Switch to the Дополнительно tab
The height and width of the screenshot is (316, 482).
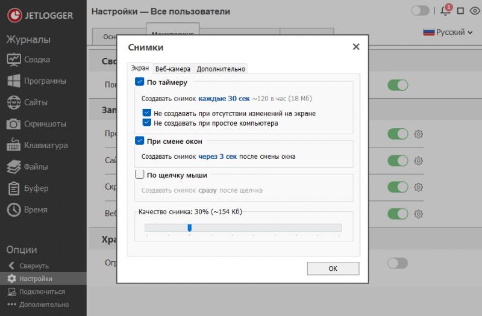click(221, 69)
